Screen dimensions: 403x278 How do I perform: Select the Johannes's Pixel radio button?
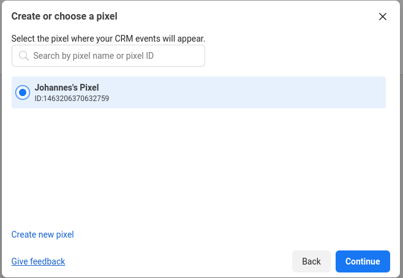23,92
